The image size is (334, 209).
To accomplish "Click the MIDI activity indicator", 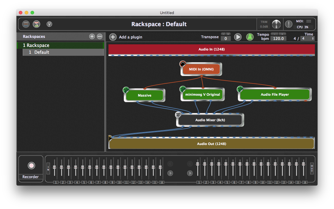I will pyautogui.click(x=309, y=21).
